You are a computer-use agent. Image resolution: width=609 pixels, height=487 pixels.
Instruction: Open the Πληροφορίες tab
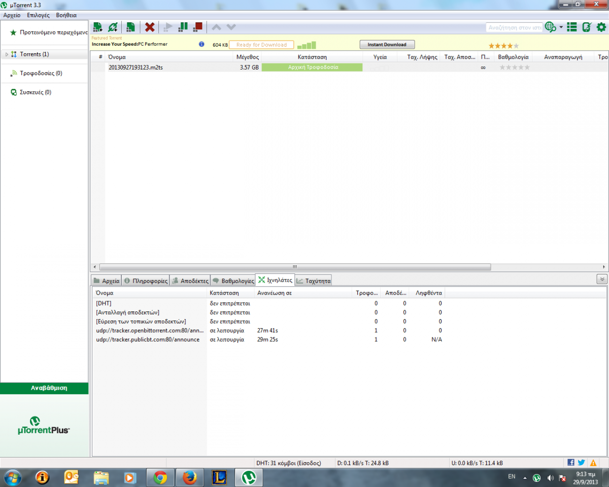[145, 281]
